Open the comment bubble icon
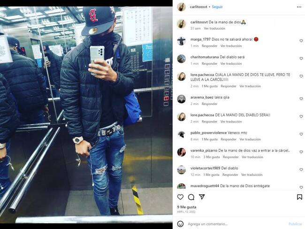This screenshot has width=305, height=229. pos(191,197)
